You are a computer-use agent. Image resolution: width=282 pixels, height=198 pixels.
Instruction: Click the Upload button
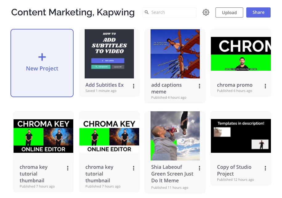point(229,12)
